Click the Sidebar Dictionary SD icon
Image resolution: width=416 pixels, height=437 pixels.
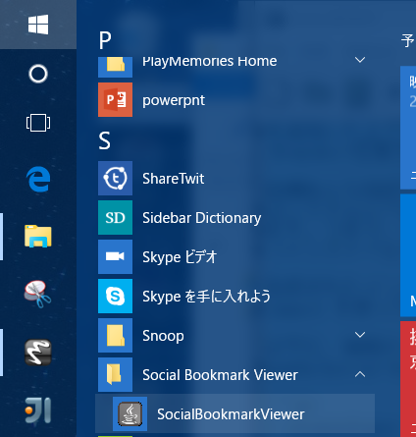point(115,217)
